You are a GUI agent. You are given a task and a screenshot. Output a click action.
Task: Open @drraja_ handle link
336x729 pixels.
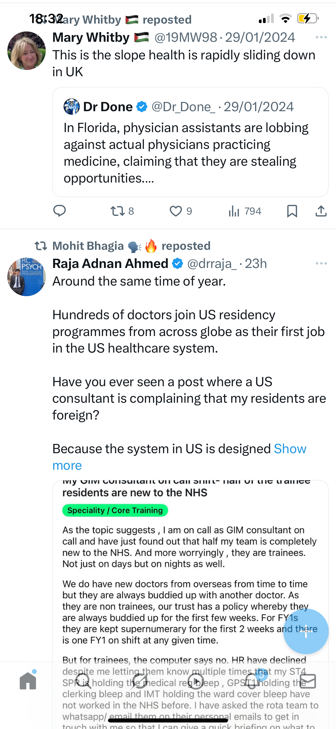[x=212, y=264]
